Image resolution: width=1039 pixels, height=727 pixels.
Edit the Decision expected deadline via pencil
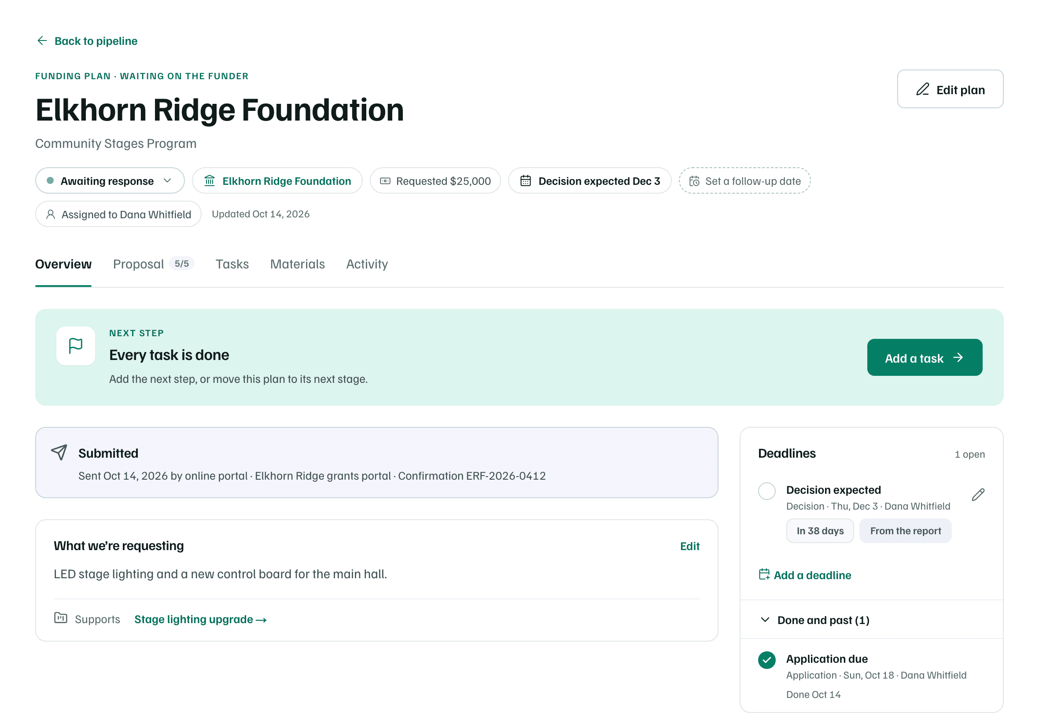click(x=978, y=495)
